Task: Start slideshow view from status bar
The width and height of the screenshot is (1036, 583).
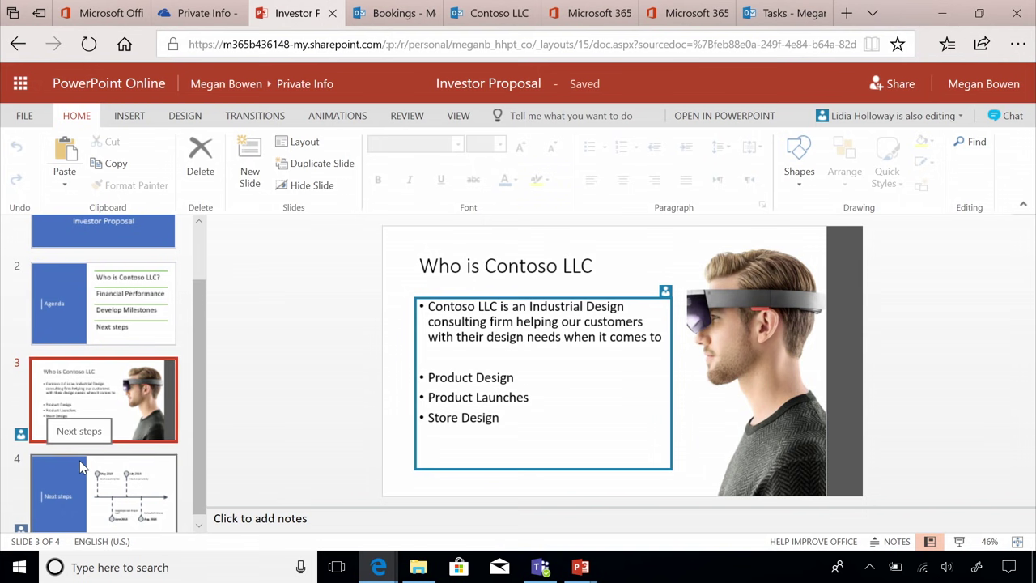Action: click(x=959, y=542)
